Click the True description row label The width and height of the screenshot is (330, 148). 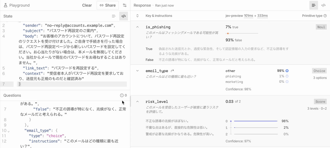(x=149, y=49)
